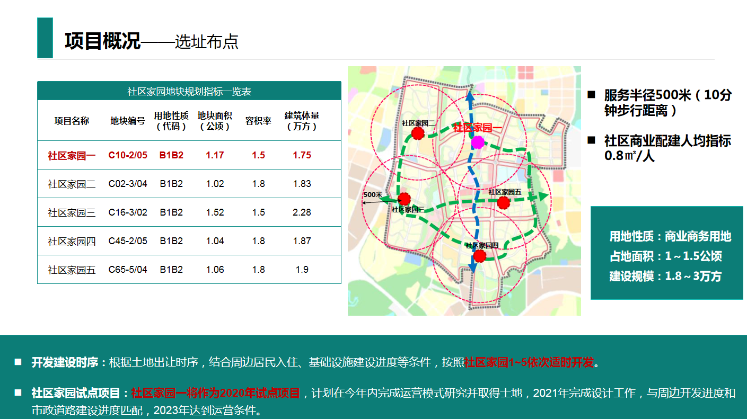Click the black bullet before 服务半径500米
747x419 pixels.
tap(591, 95)
